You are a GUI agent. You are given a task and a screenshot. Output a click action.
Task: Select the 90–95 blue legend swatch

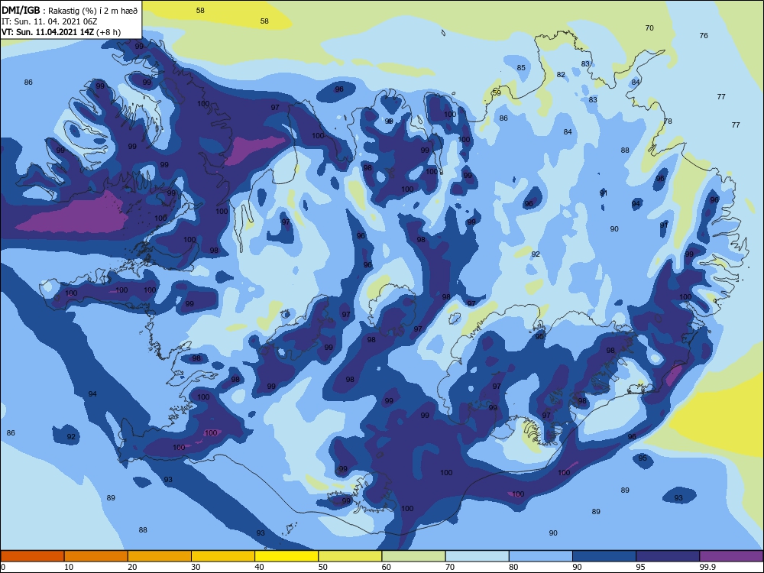604,556
